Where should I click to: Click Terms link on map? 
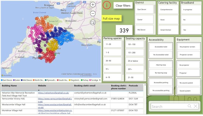pyautogui.click(x=95, y=74)
